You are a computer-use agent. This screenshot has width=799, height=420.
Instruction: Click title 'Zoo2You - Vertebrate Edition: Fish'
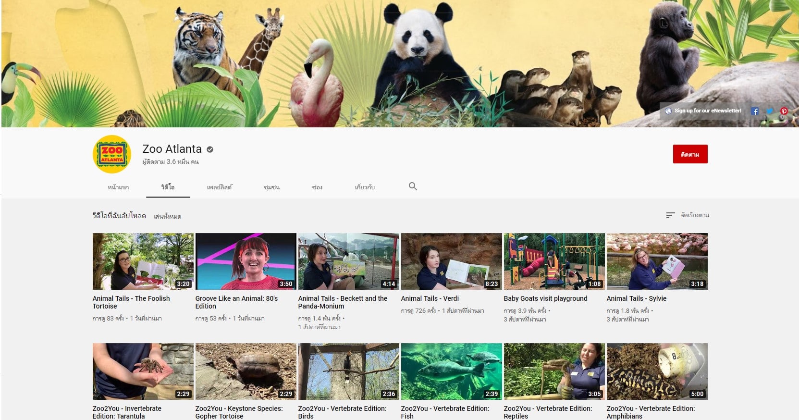point(445,412)
